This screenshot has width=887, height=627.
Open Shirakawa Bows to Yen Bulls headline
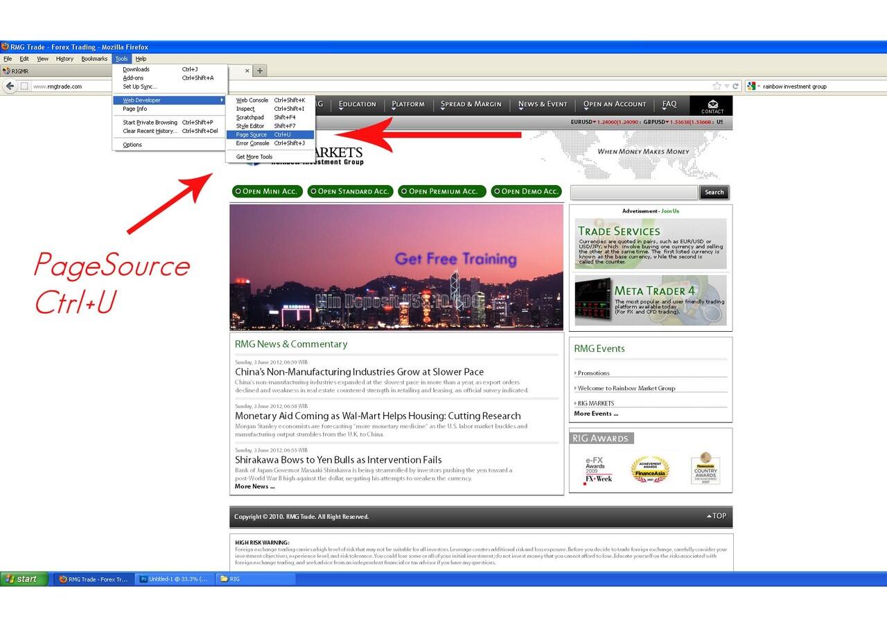click(338, 460)
